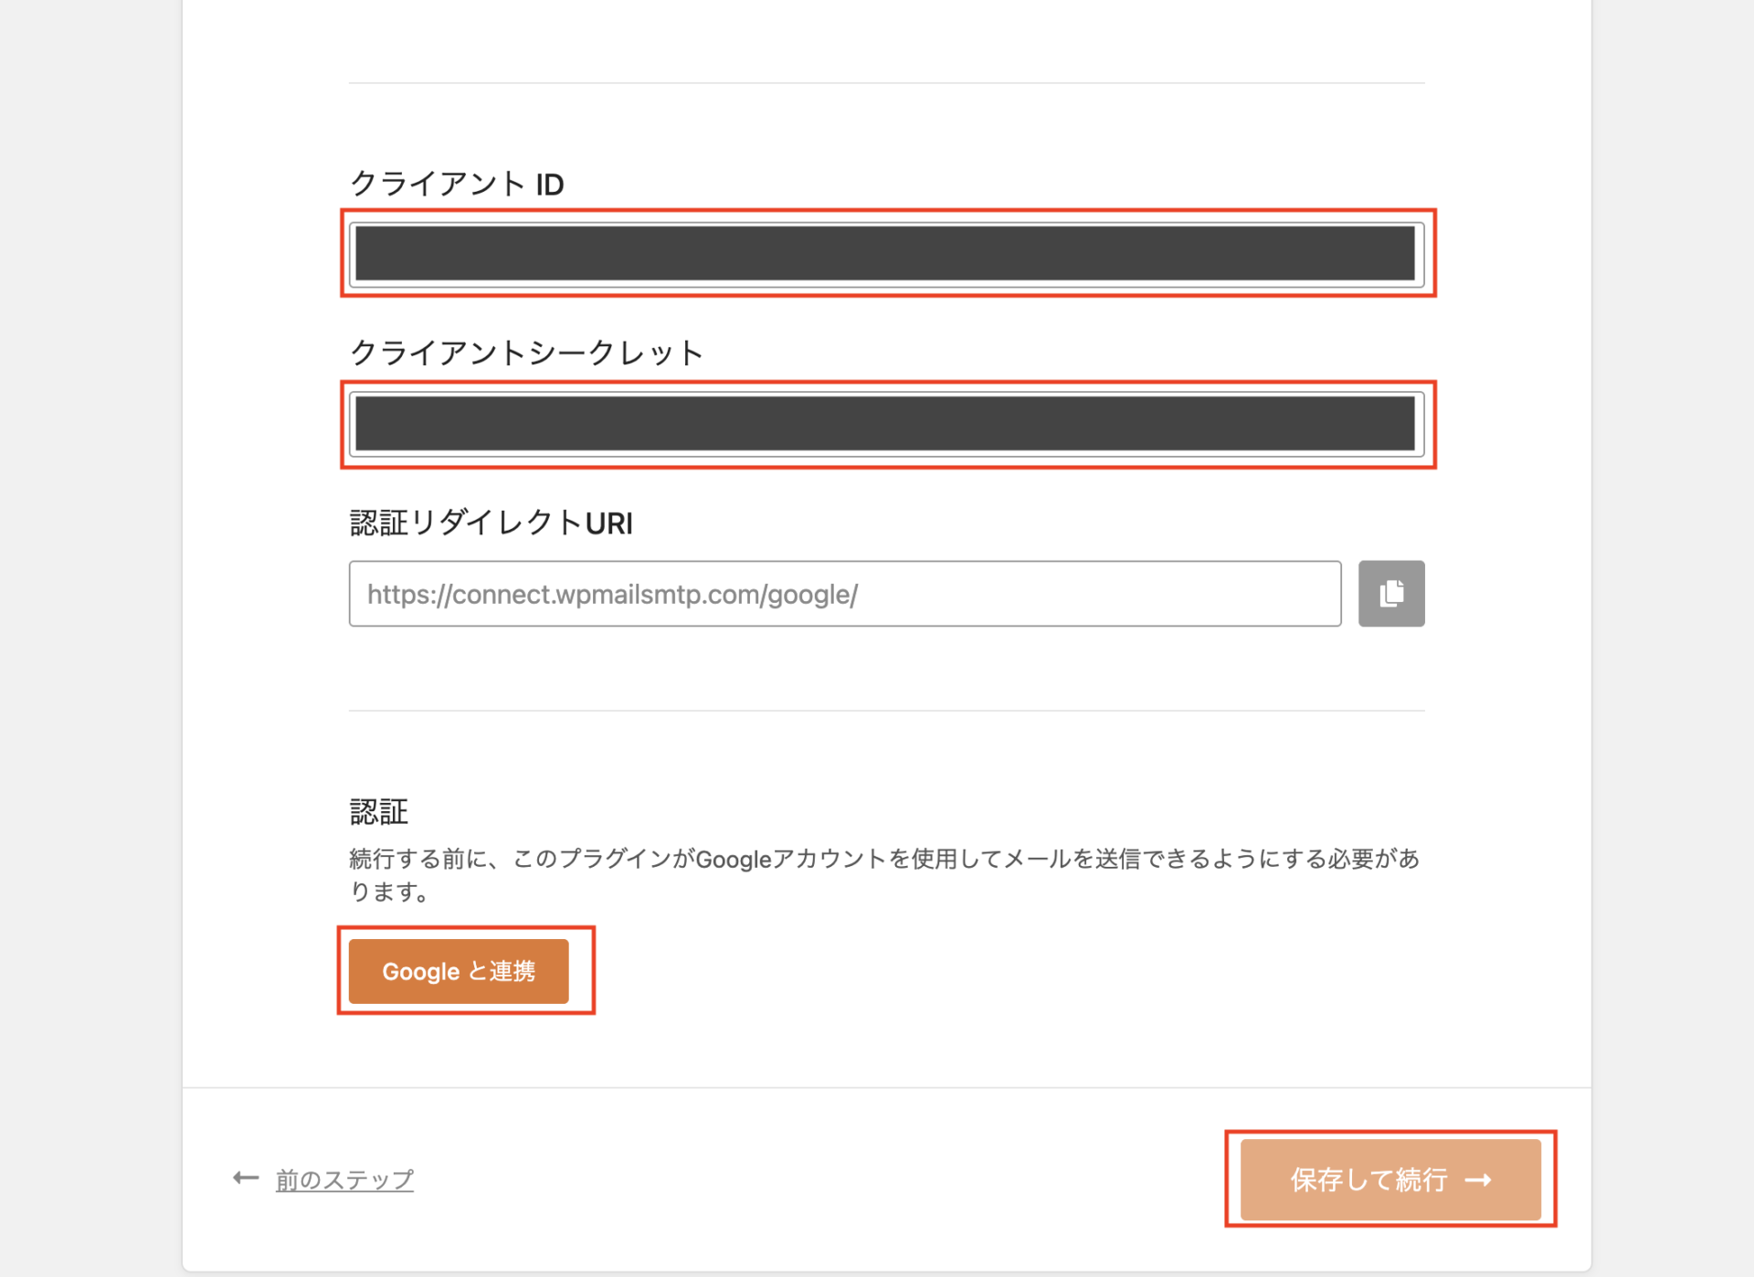Screen dimensions: 1754x1277
Task: Click the left arrow beside 前のステップ
Action: pyautogui.click(x=246, y=1178)
